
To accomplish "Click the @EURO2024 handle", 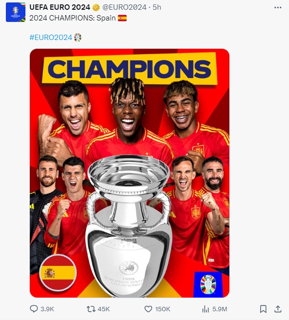I will pos(124,7).
